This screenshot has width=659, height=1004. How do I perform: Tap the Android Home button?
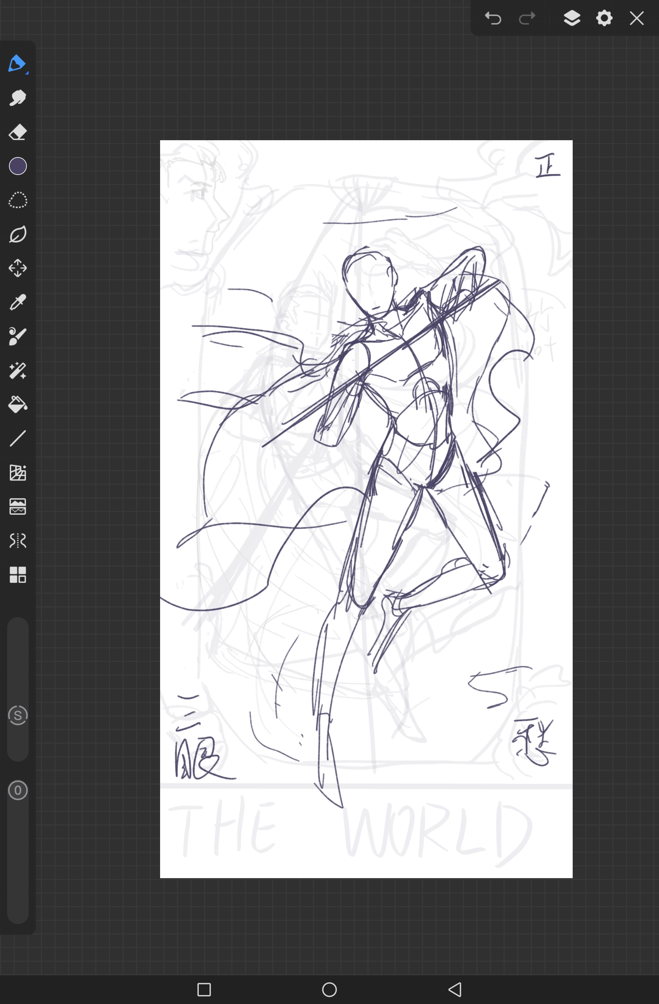tap(329, 989)
